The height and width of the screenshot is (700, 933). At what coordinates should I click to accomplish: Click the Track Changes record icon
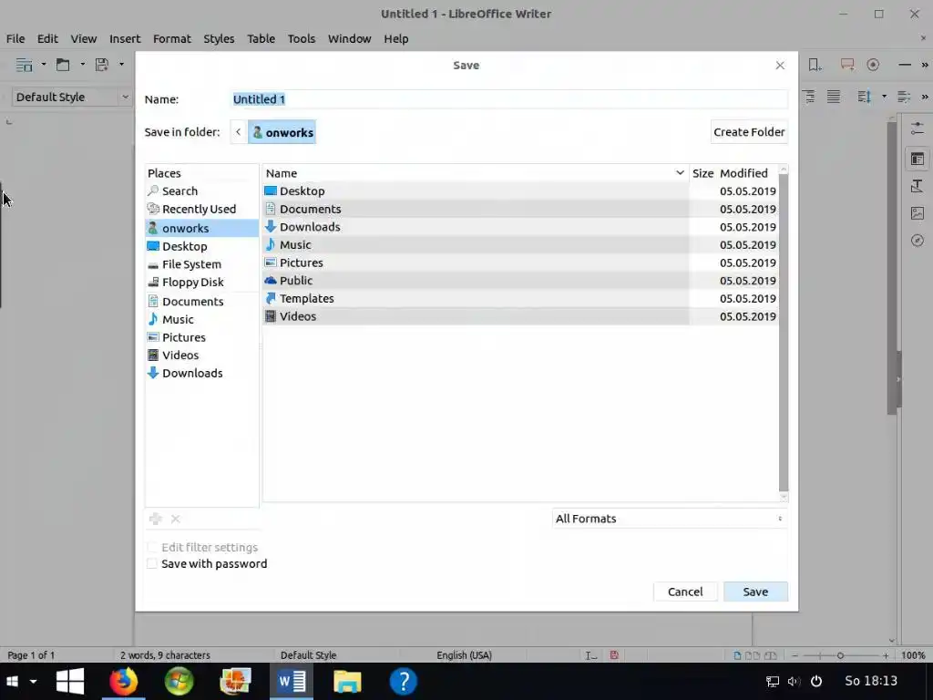point(873,65)
